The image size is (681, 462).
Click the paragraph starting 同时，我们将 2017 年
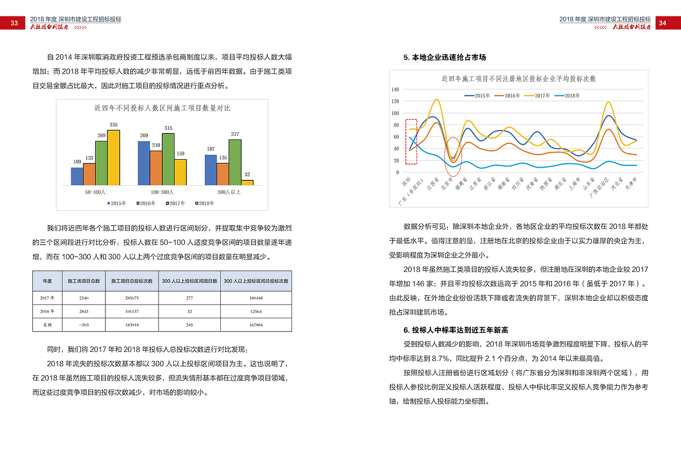[146, 350]
